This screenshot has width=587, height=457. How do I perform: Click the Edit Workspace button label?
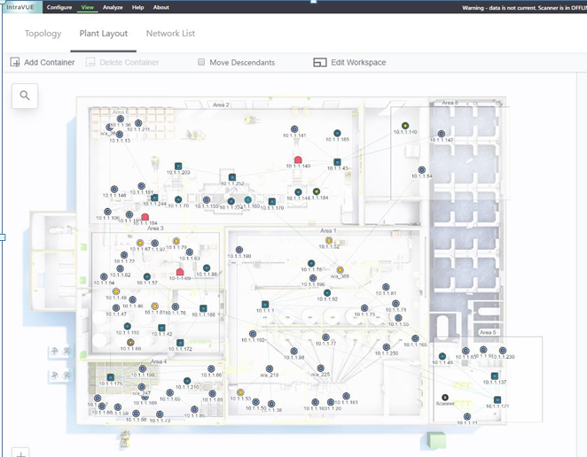(358, 63)
